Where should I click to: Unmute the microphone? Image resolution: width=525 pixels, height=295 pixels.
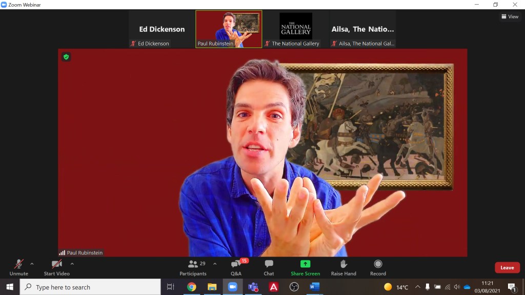(19, 266)
